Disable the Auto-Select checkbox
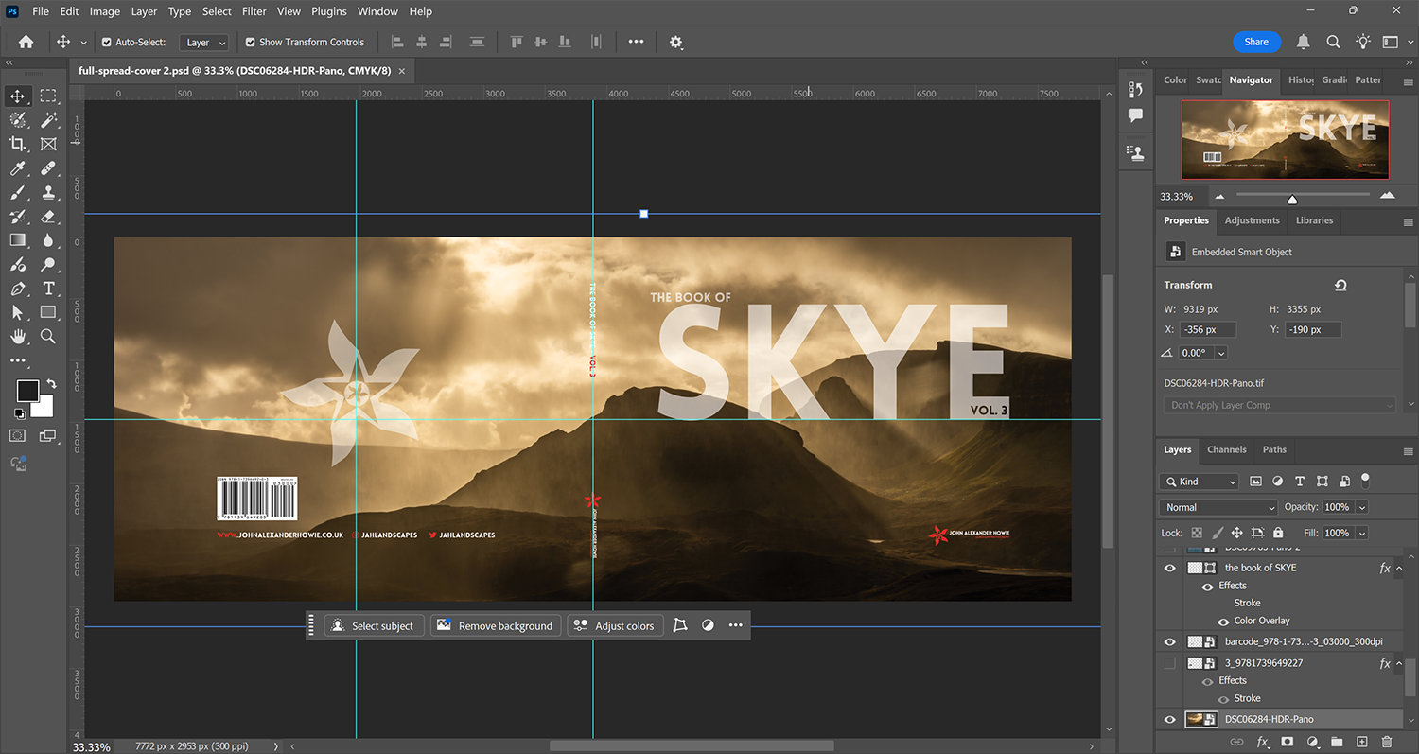 (106, 43)
